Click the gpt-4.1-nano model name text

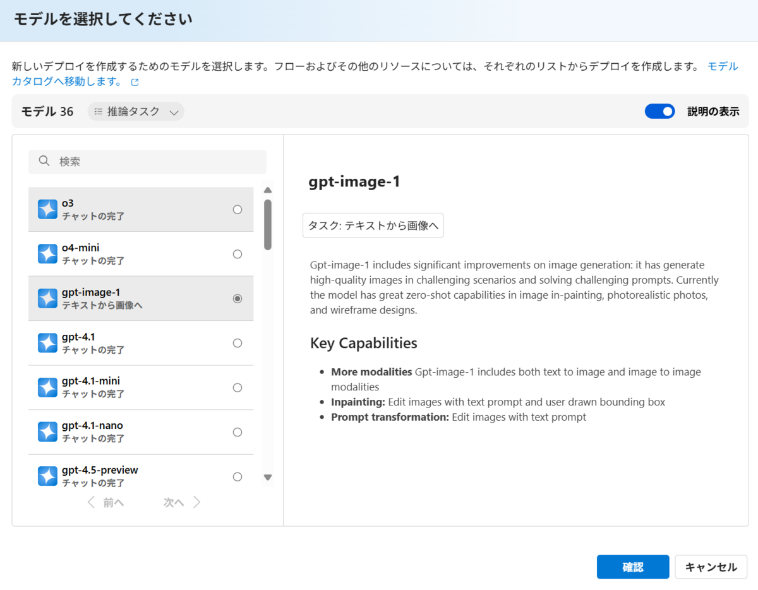pos(92,426)
